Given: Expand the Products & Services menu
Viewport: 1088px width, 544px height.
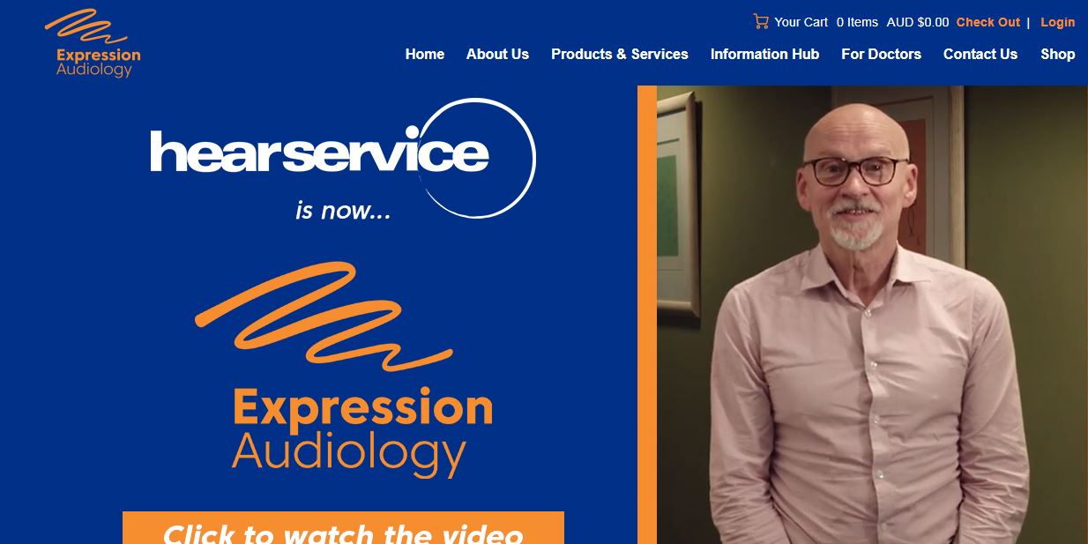Looking at the screenshot, I should [x=620, y=54].
